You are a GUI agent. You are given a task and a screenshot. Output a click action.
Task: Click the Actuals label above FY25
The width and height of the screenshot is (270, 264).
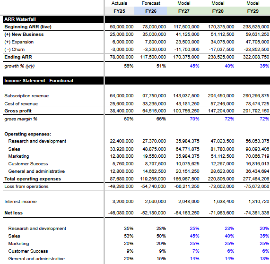pos(119,3)
